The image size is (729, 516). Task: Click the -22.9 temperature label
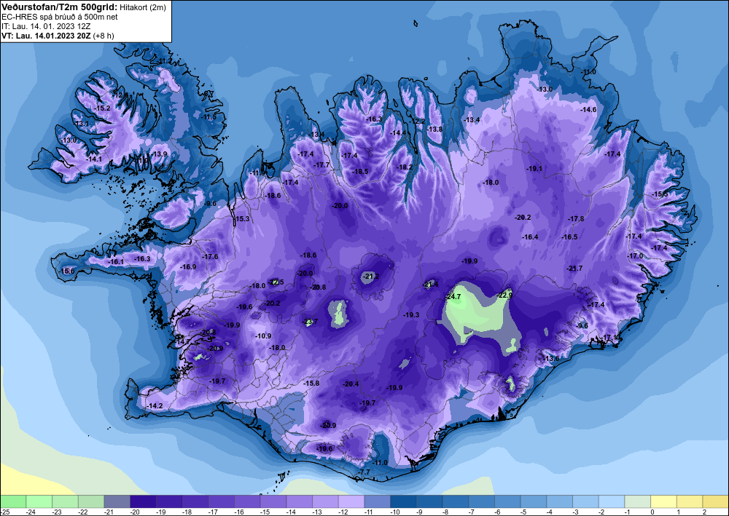504,295
